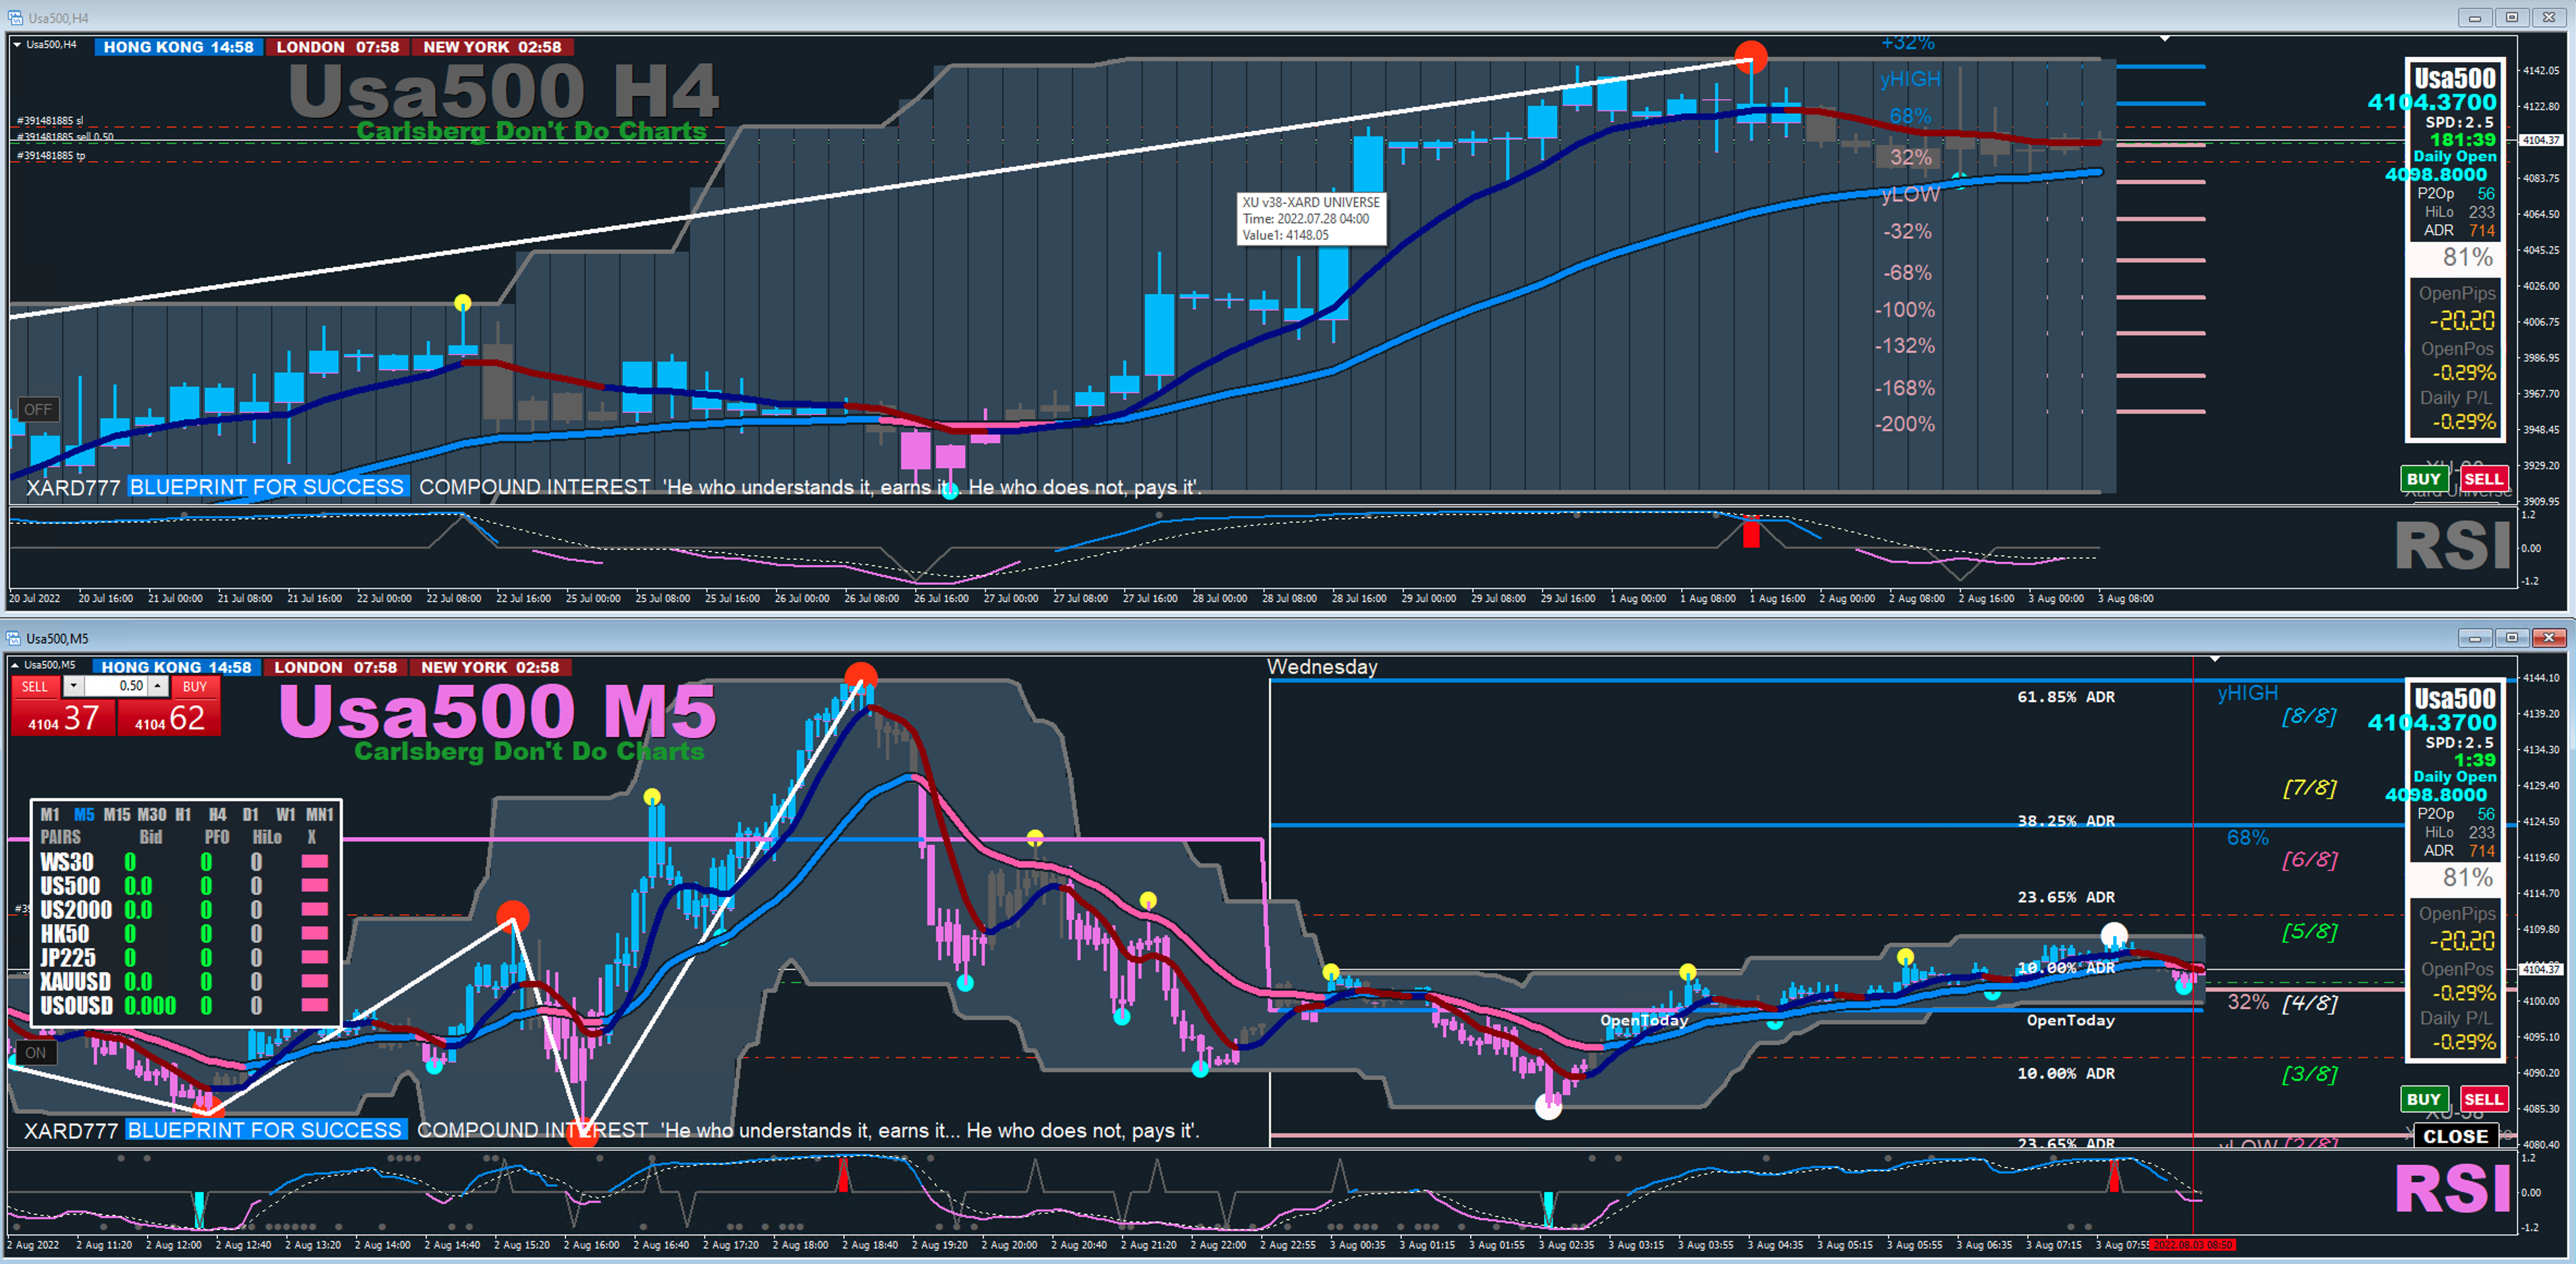Increase lot volume with up arrow
The width and height of the screenshot is (2576, 1264).
click(x=158, y=686)
